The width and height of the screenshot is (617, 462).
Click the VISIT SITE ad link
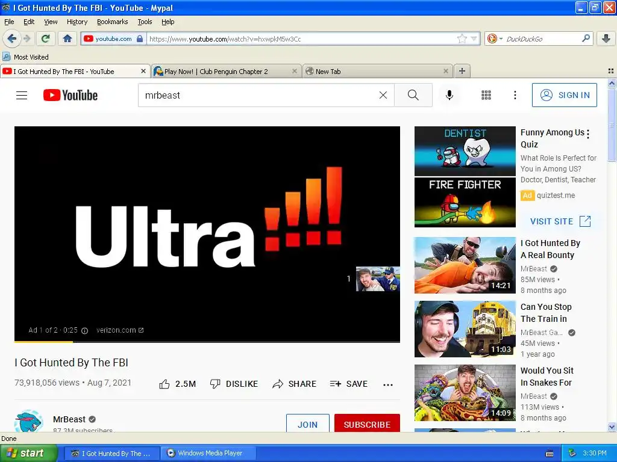pyautogui.click(x=560, y=221)
